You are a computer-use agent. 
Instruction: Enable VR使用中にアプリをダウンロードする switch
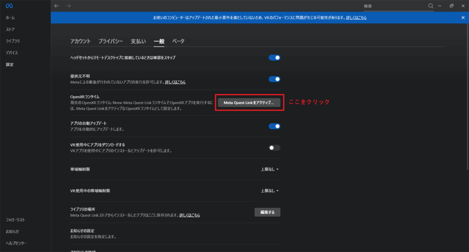[x=274, y=148]
